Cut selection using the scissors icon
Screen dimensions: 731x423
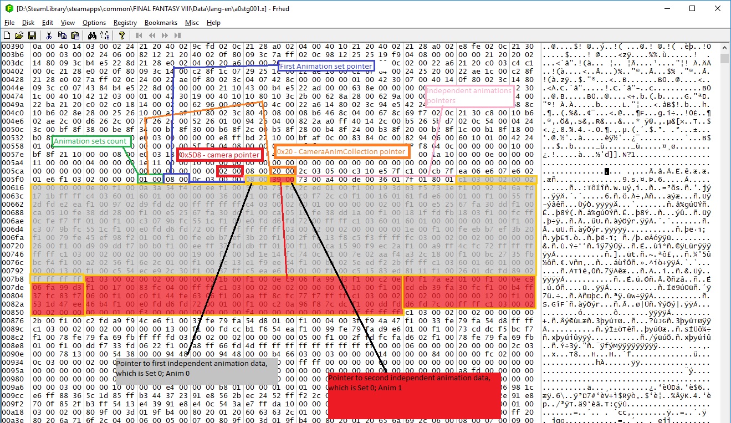click(49, 35)
